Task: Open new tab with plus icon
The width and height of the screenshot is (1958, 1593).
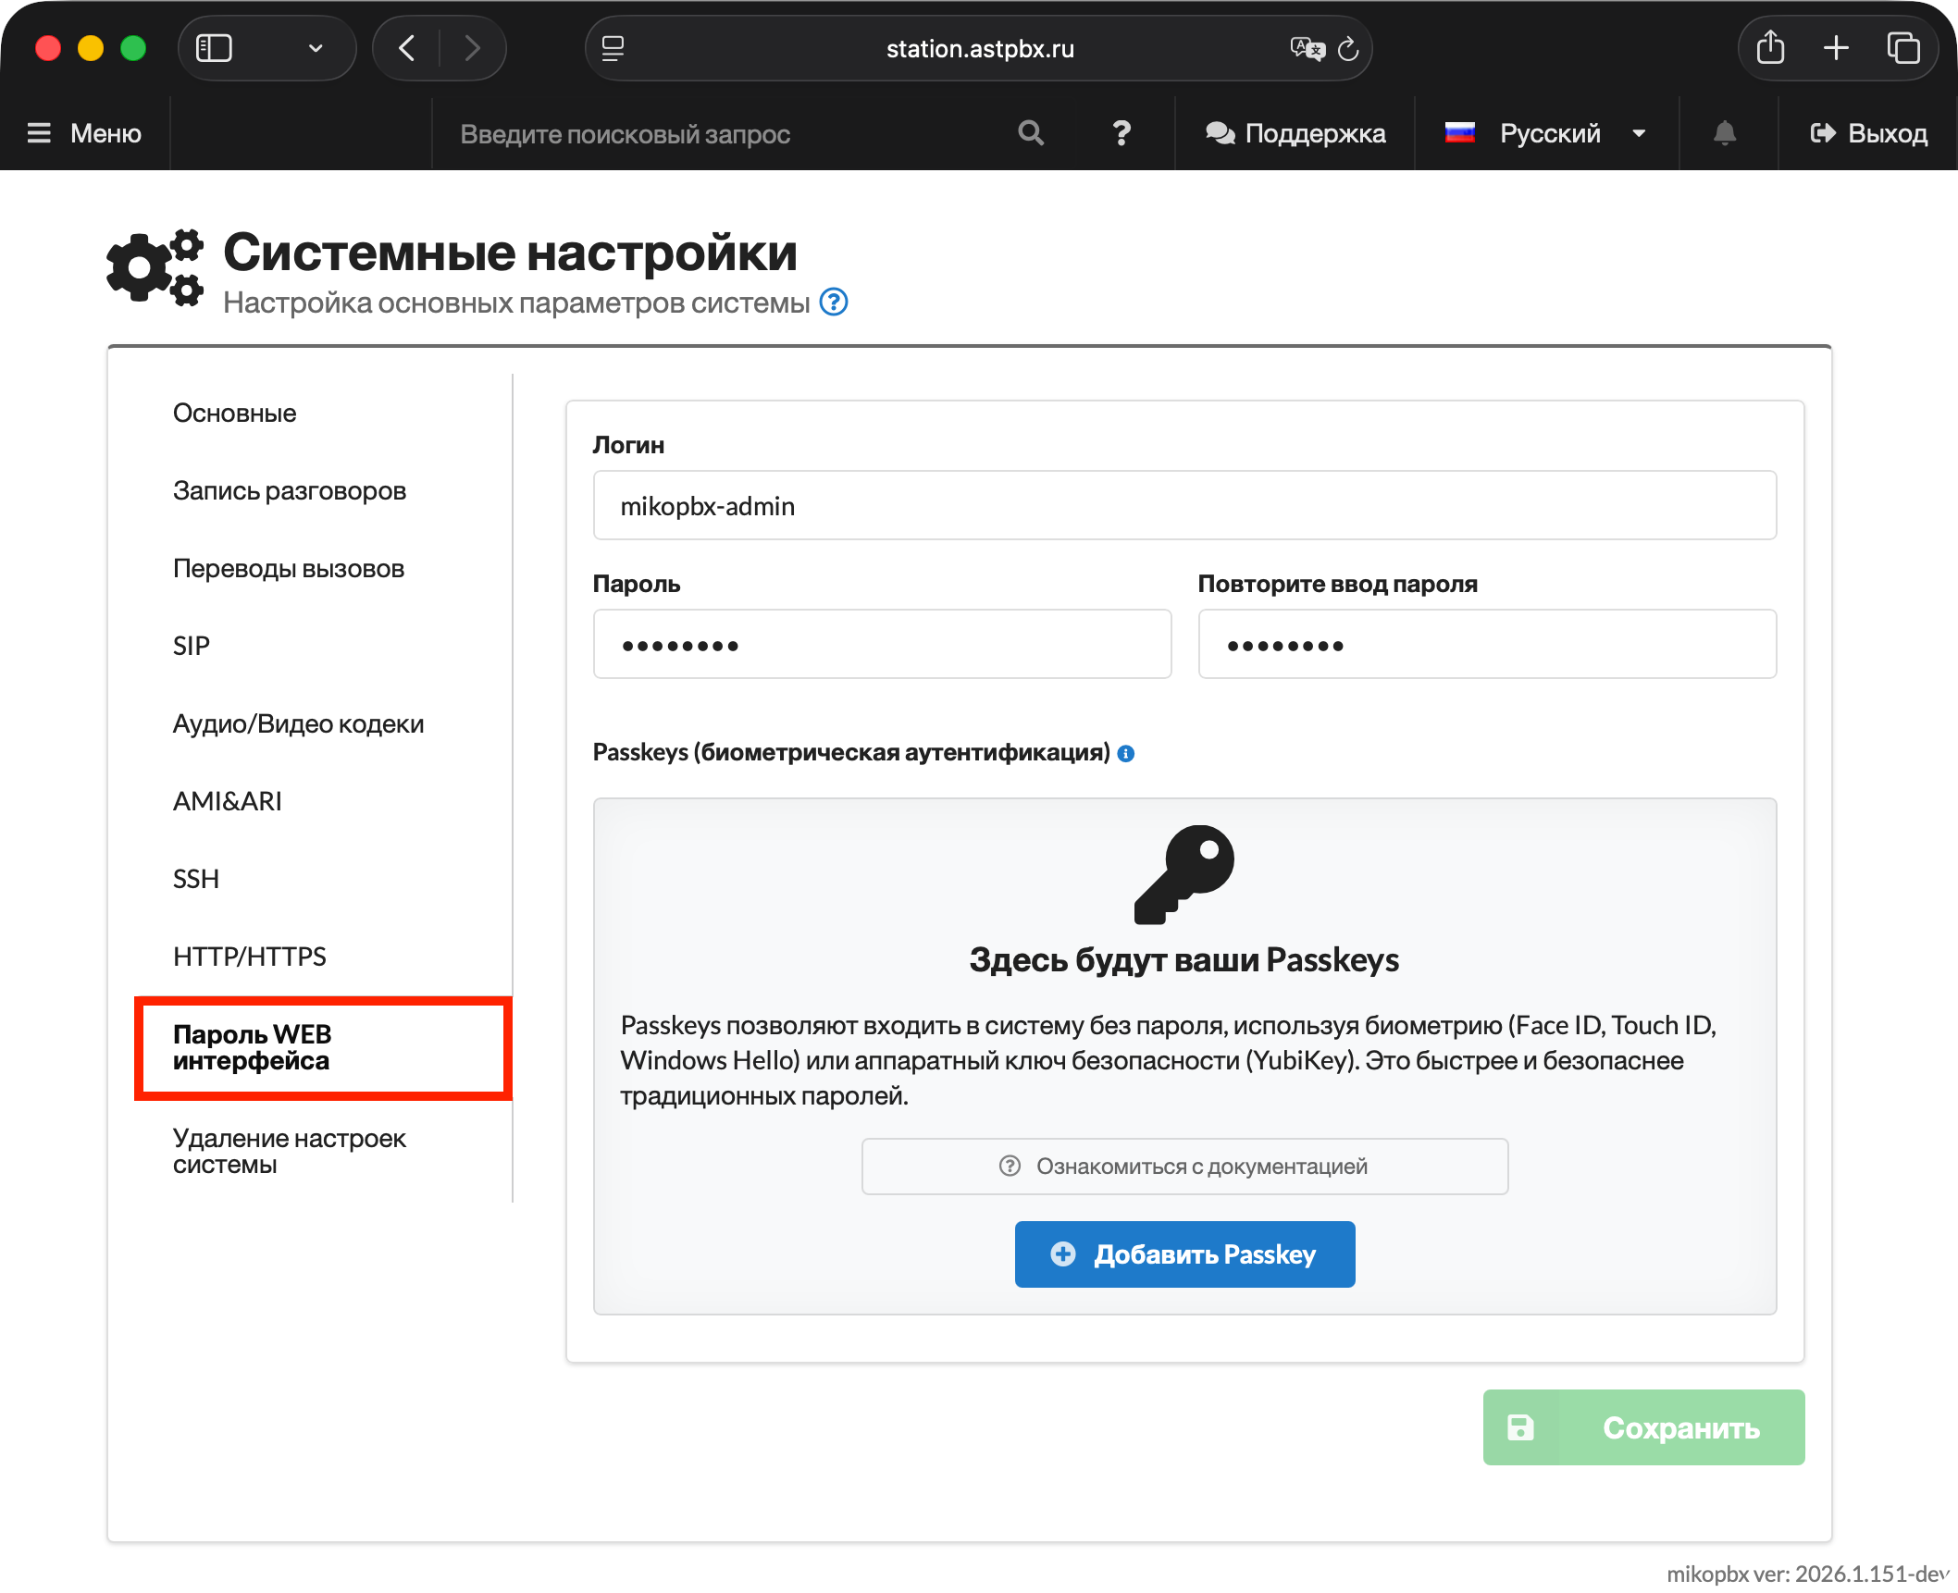Action: pos(1836,48)
